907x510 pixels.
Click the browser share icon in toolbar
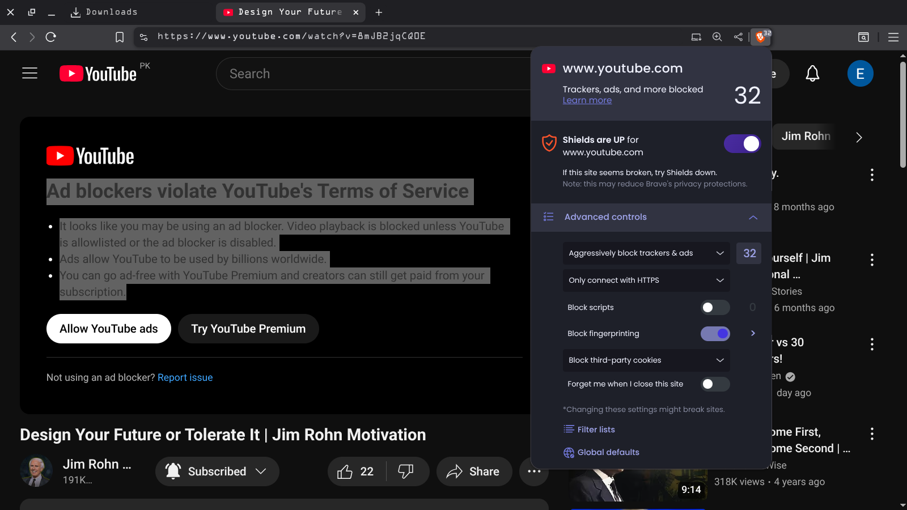pyautogui.click(x=738, y=37)
